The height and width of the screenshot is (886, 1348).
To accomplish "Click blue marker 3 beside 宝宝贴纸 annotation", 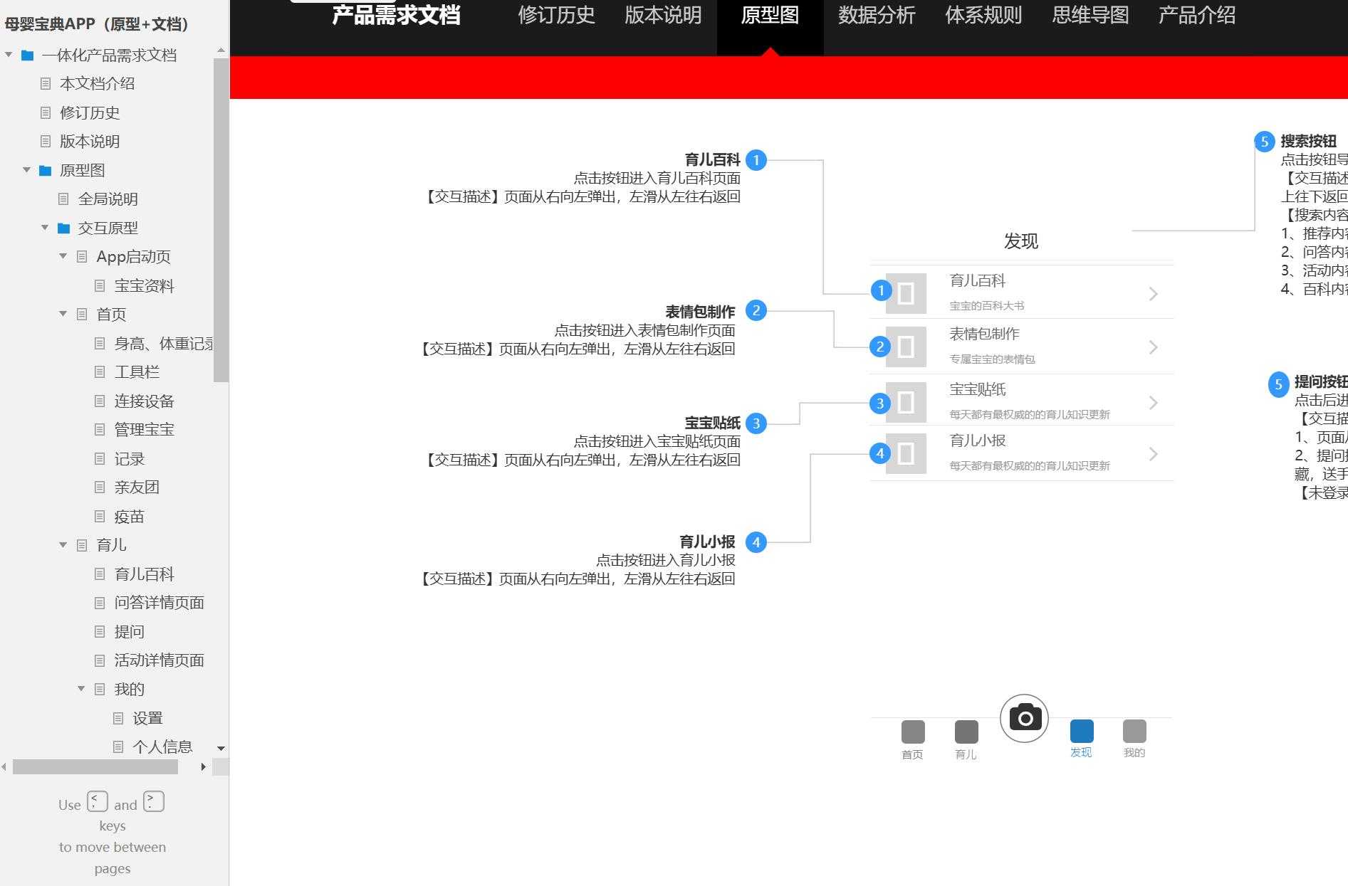I will click(x=756, y=423).
